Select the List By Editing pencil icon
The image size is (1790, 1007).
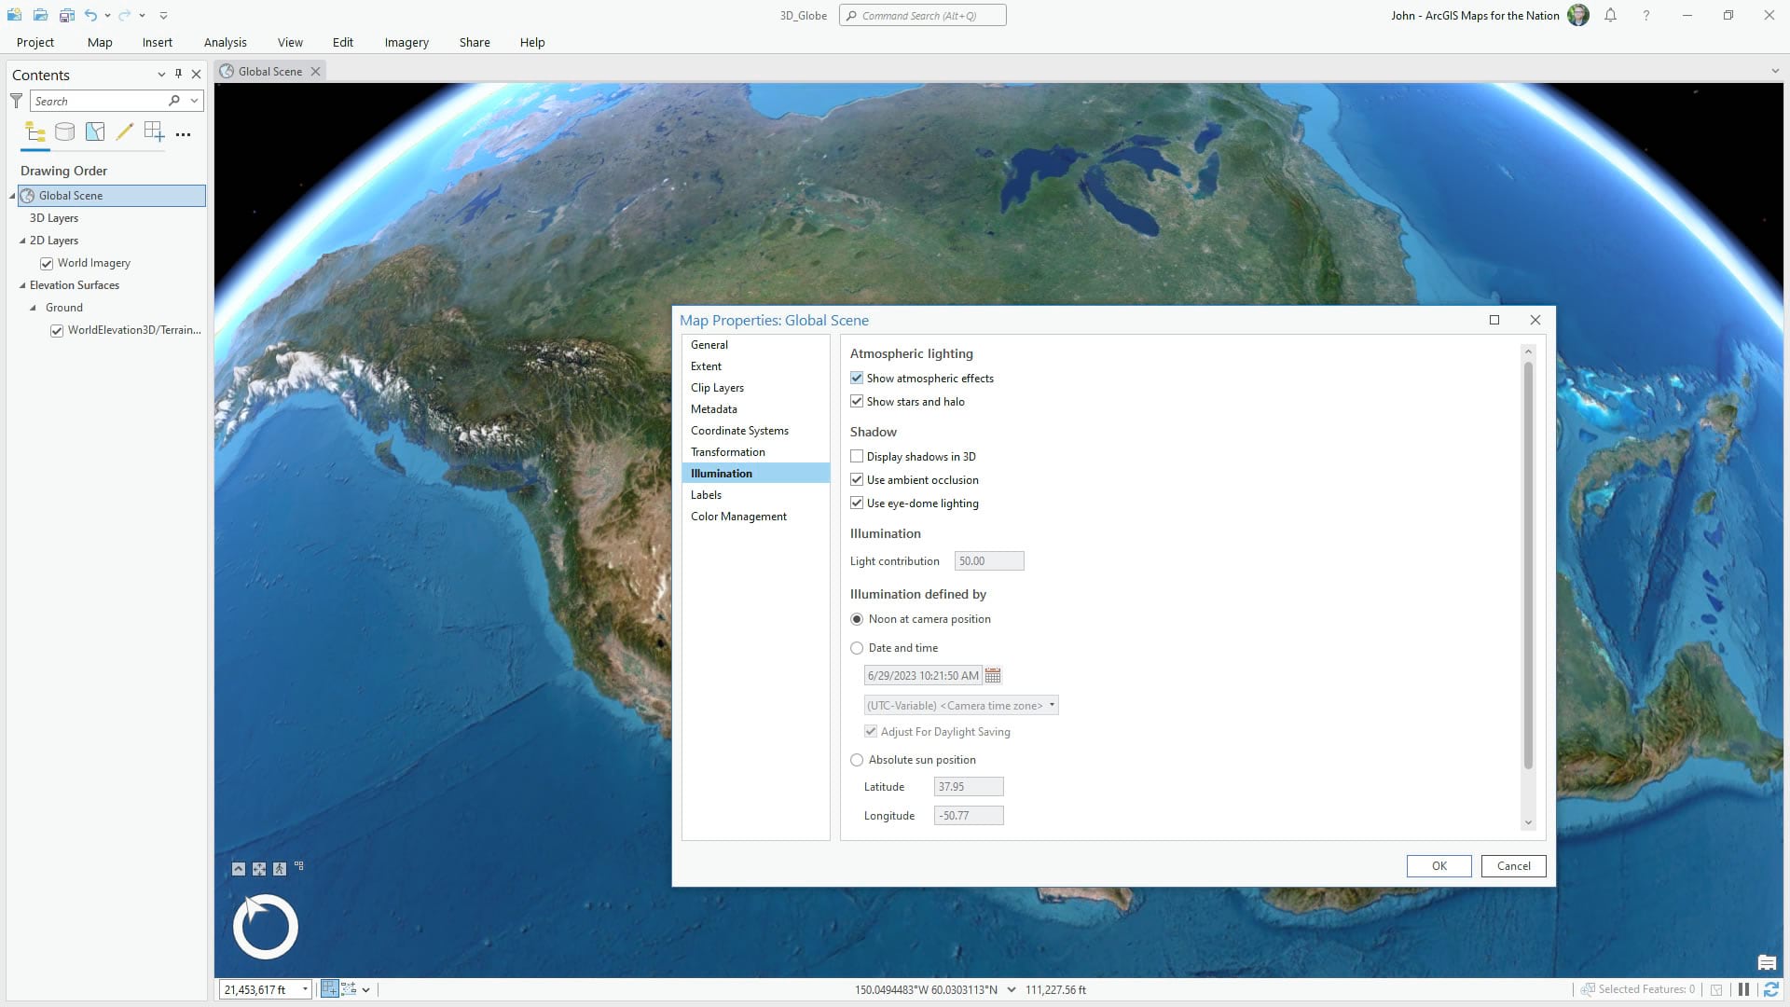(124, 132)
